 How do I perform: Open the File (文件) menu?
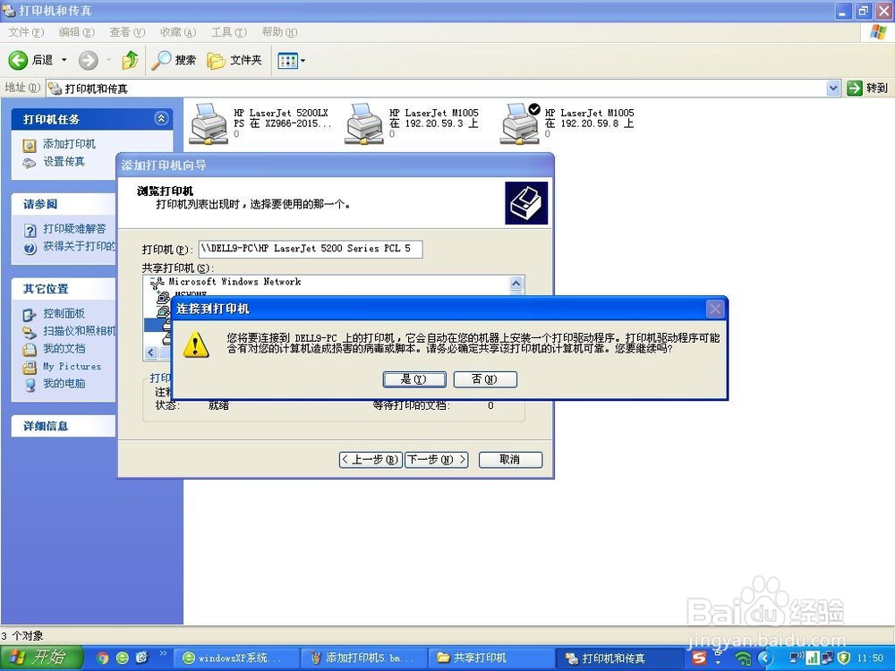pos(26,32)
